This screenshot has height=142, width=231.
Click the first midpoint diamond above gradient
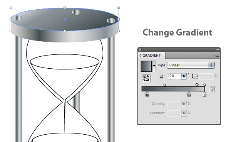(x=164, y=85)
